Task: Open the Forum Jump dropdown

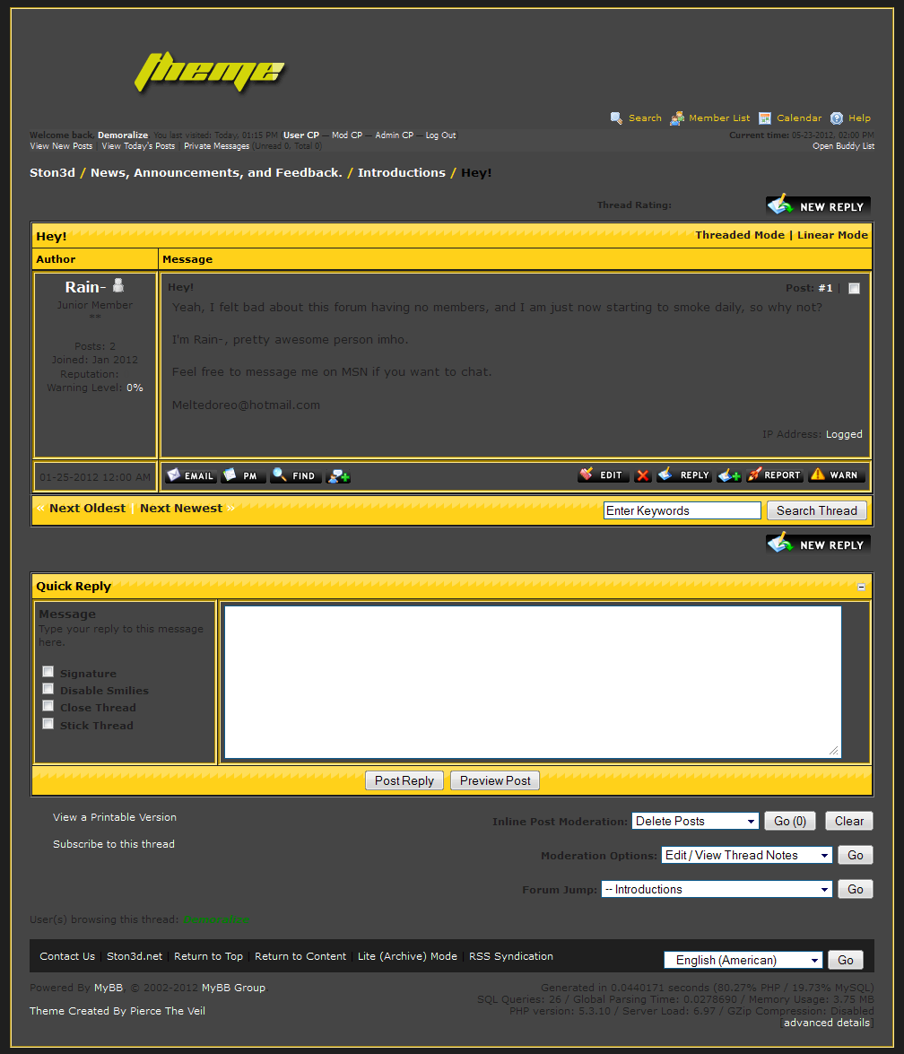Action: coord(716,889)
